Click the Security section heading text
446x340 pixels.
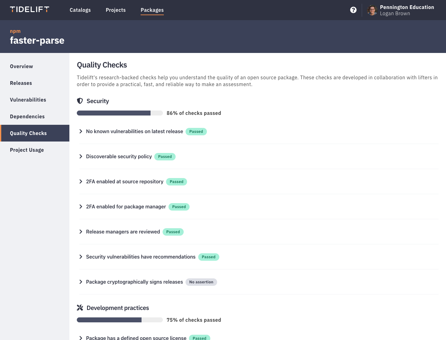[98, 101]
